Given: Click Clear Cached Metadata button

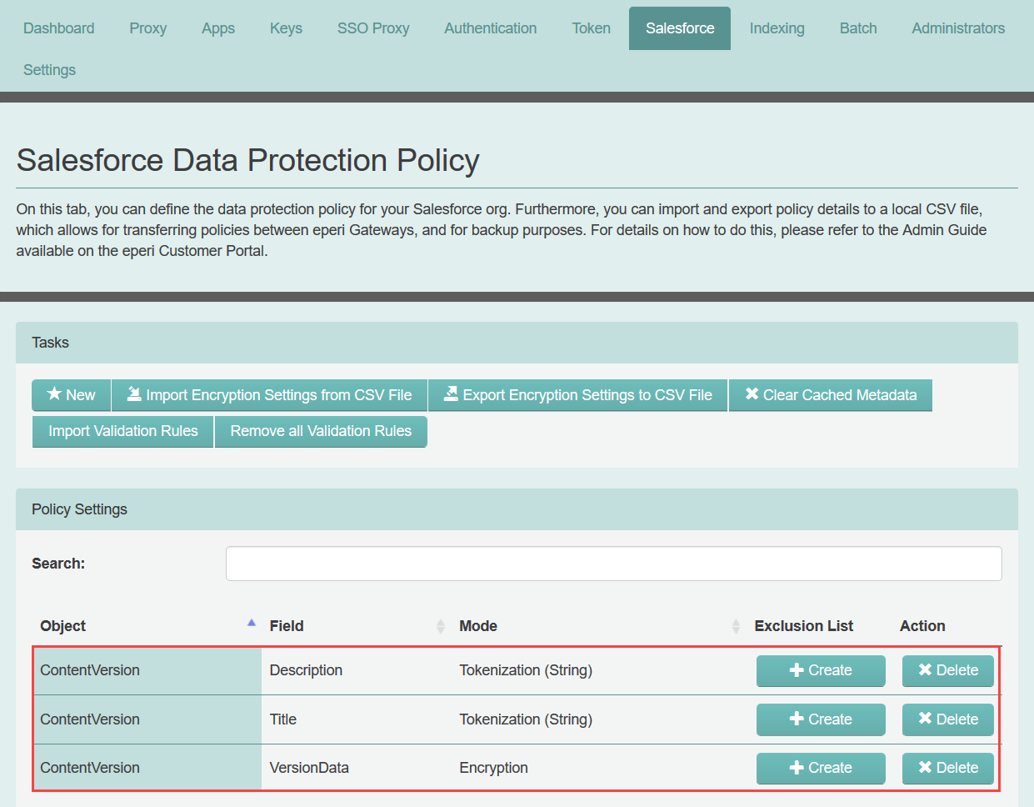Looking at the screenshot, I should point(831,395).
